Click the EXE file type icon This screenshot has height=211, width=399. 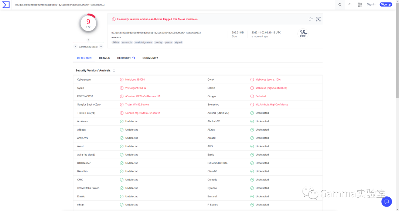pyautogui.click(x=303, y=34)
